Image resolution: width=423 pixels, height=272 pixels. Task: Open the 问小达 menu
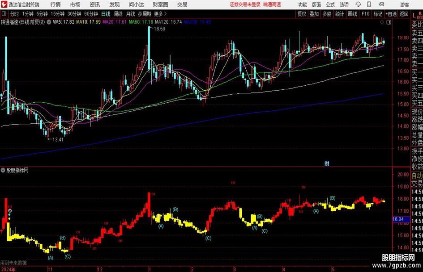[x=137, y=4]
